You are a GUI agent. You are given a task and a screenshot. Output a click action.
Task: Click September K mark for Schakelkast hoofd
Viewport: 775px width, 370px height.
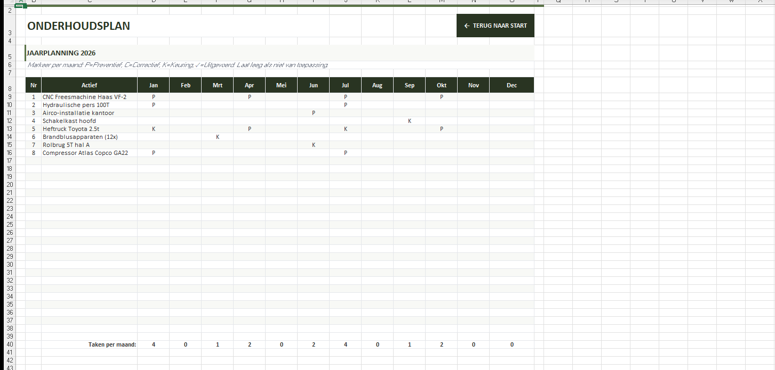click(x=410, y=121)
